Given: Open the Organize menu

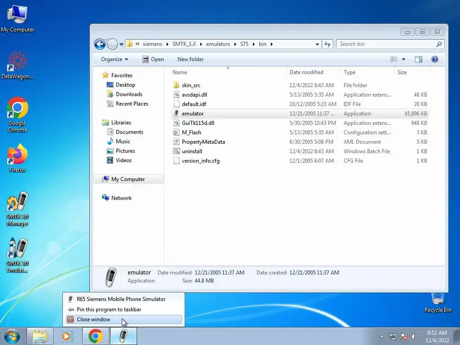Looking at the screenshot, I should click(x=115, y=59).
